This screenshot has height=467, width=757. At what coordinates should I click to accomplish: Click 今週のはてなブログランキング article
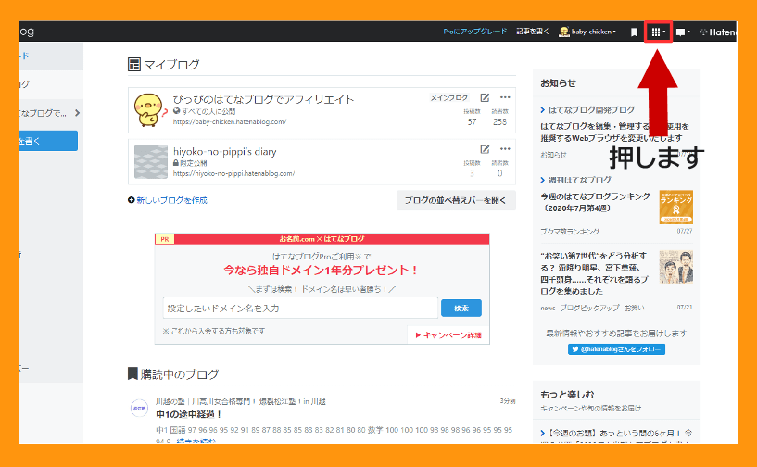[x=595, y=202]
